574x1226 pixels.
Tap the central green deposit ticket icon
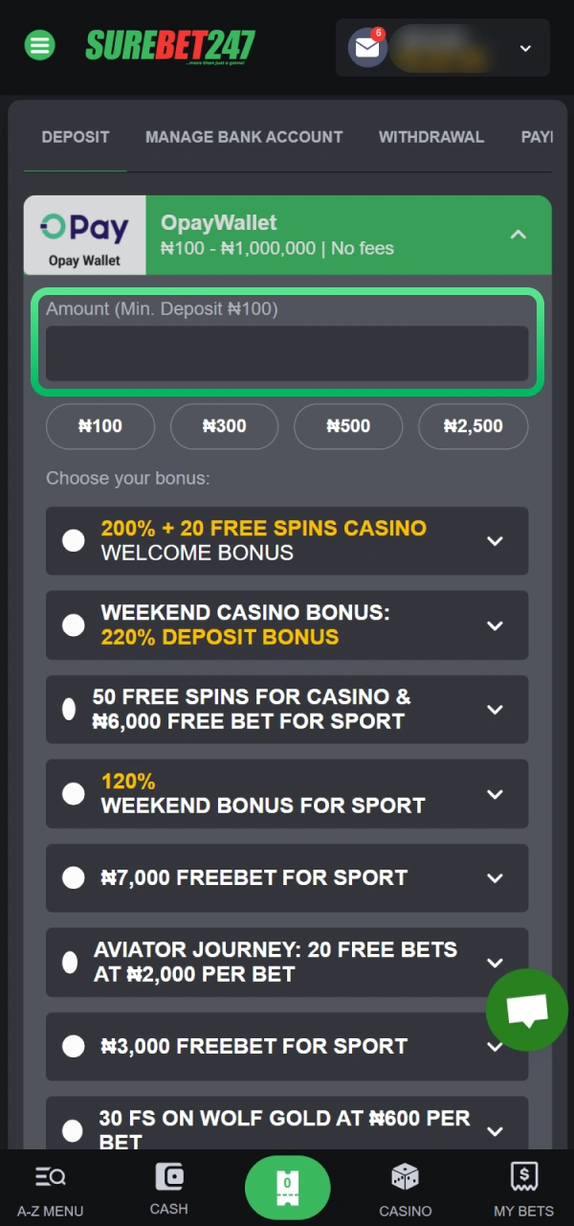pyautogui.click(x=287, y=1187)
